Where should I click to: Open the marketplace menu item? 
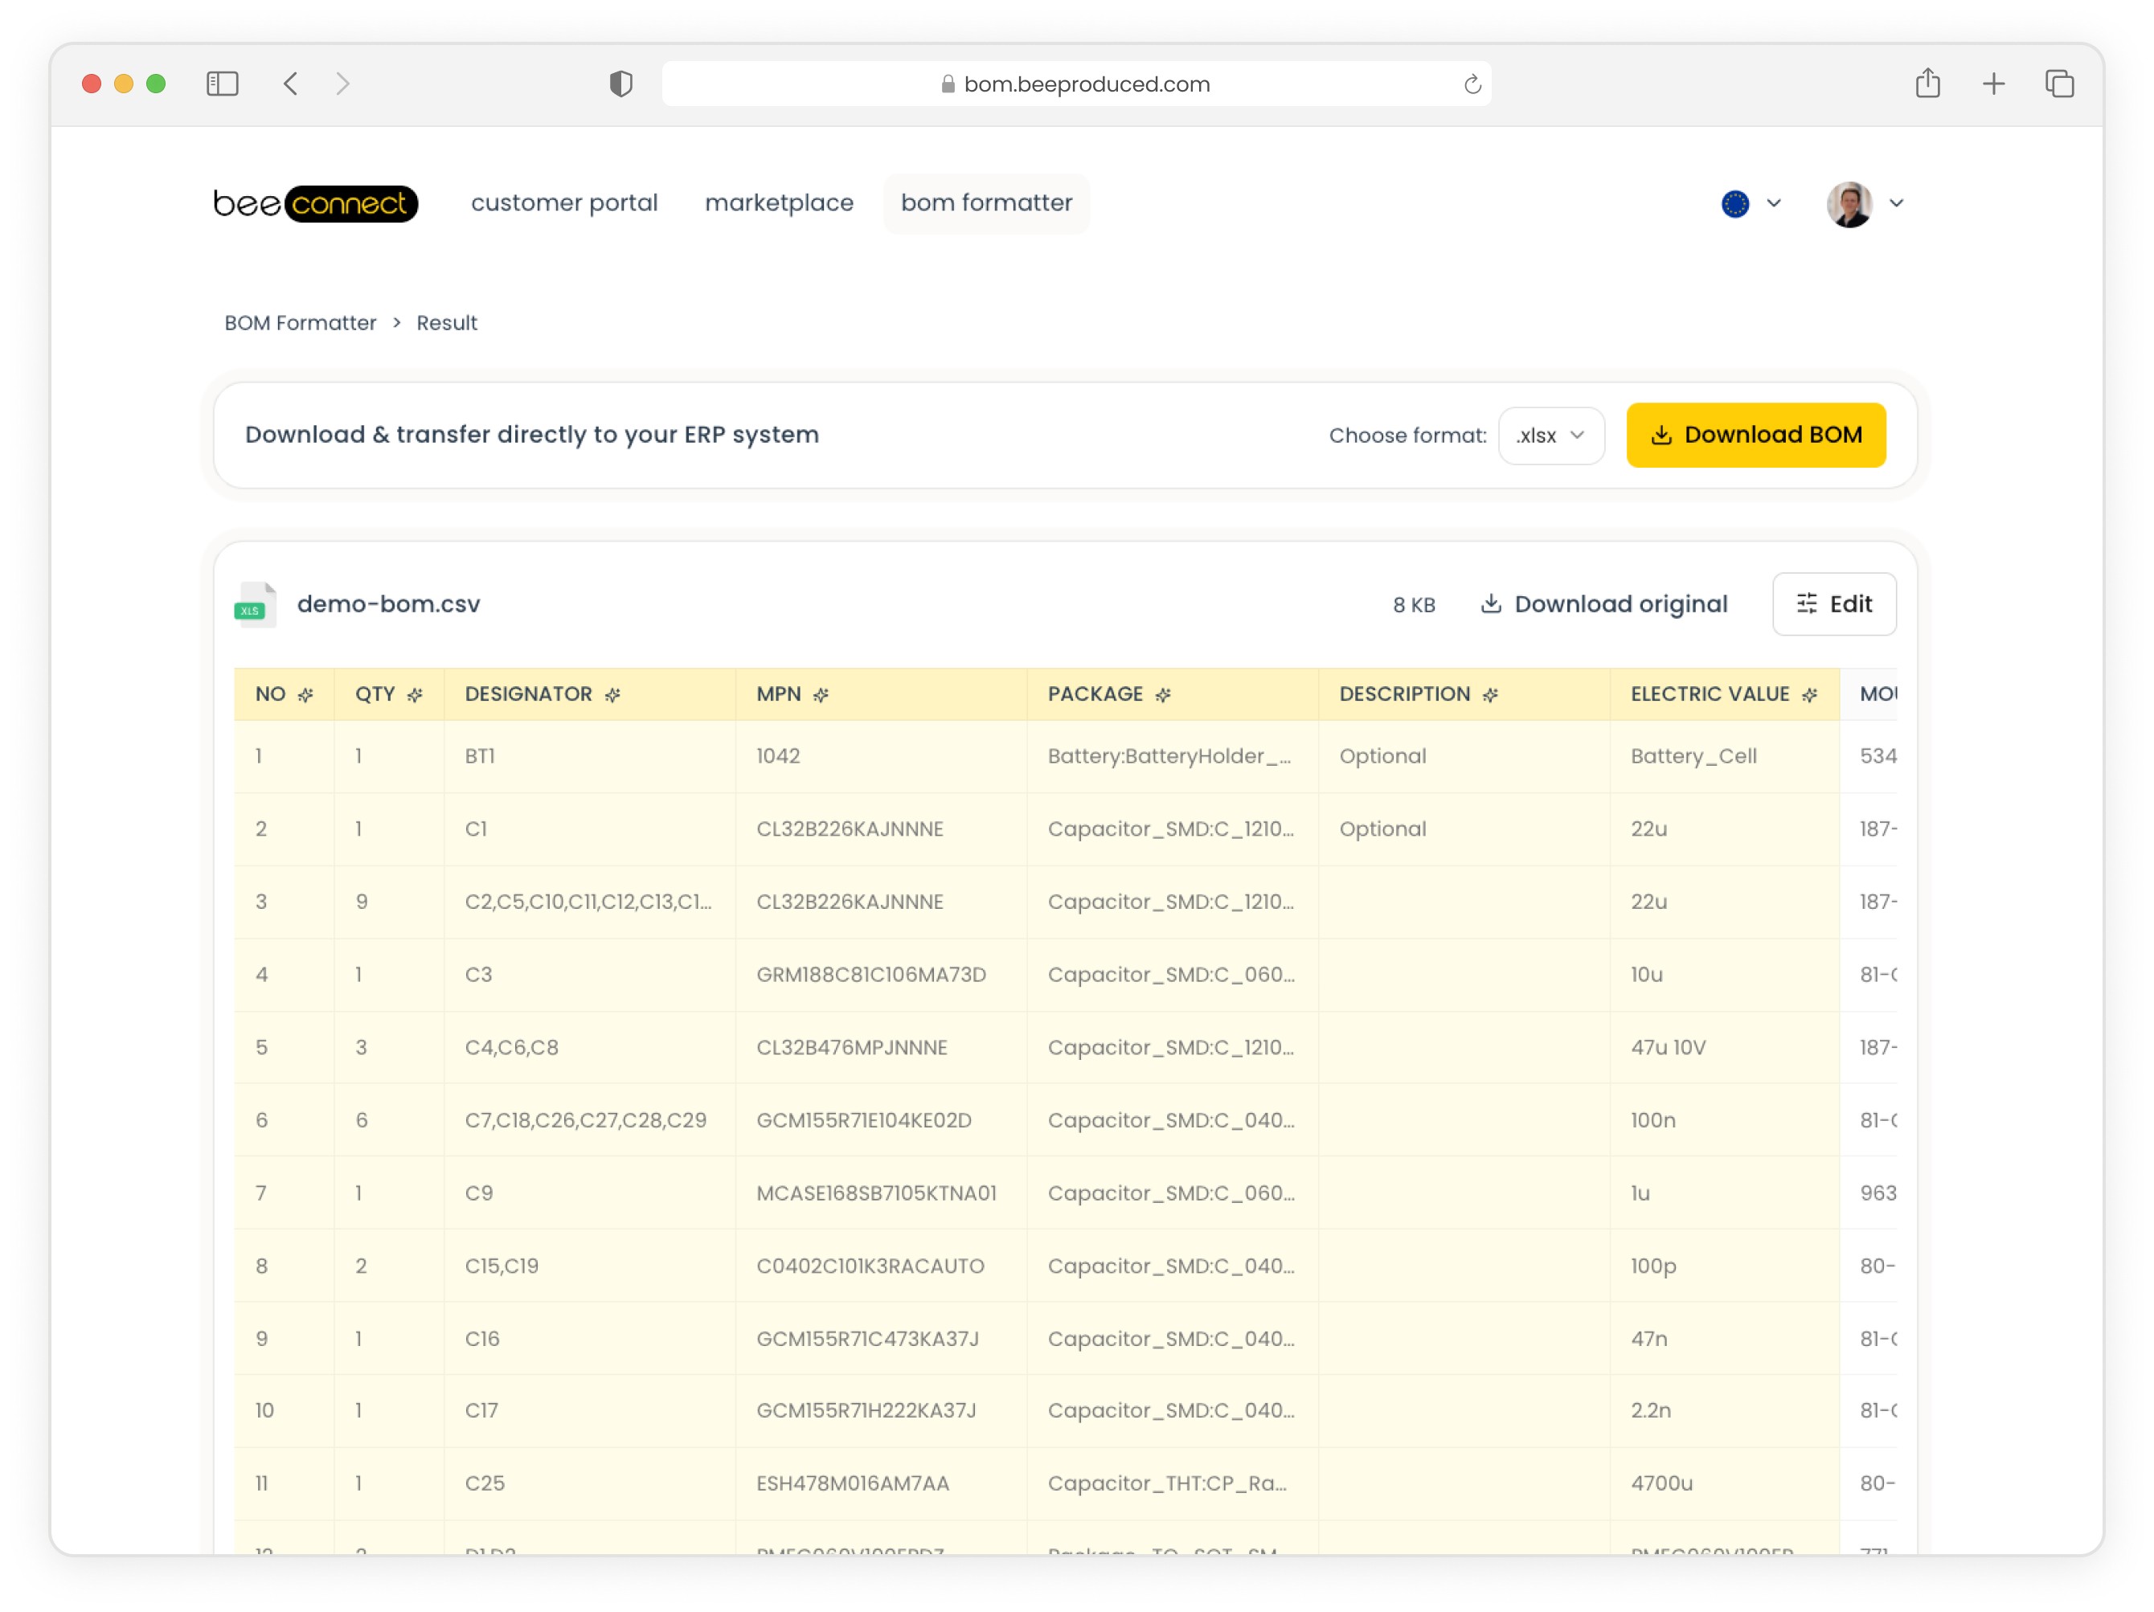click(779, 203)
